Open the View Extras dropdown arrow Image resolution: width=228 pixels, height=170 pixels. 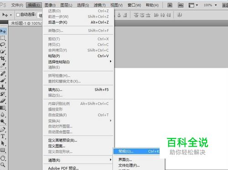[197, 5]
